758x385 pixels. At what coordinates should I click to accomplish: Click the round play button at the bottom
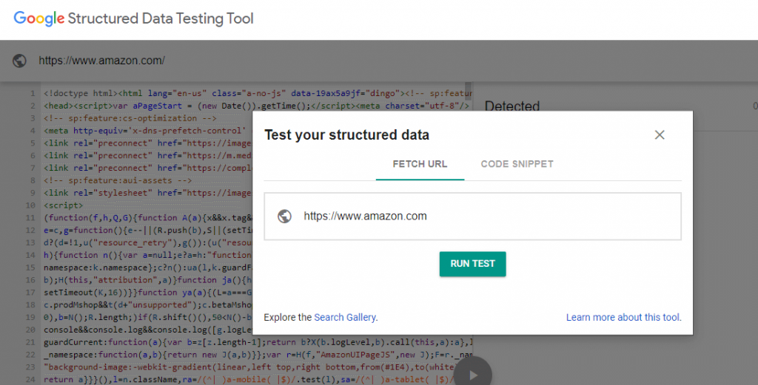point(473,375)
